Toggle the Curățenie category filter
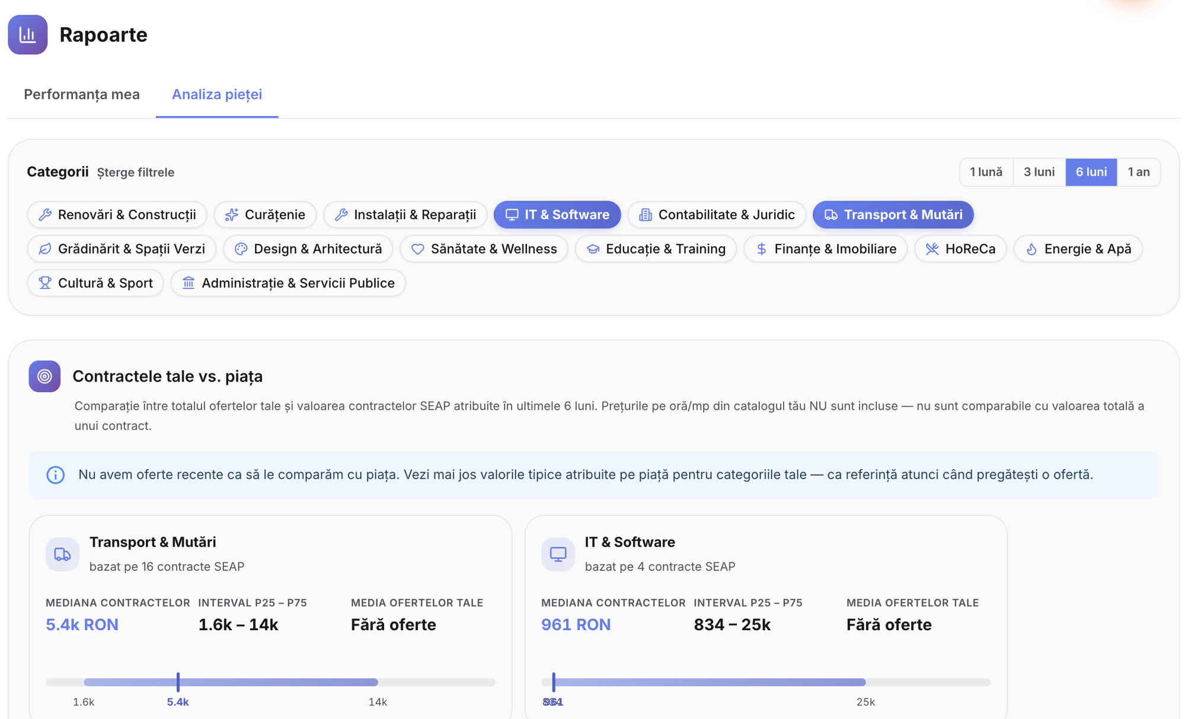 (x=265, y=215)
